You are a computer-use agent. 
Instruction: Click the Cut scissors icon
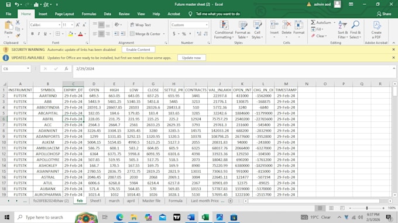(x=18, y=23)
